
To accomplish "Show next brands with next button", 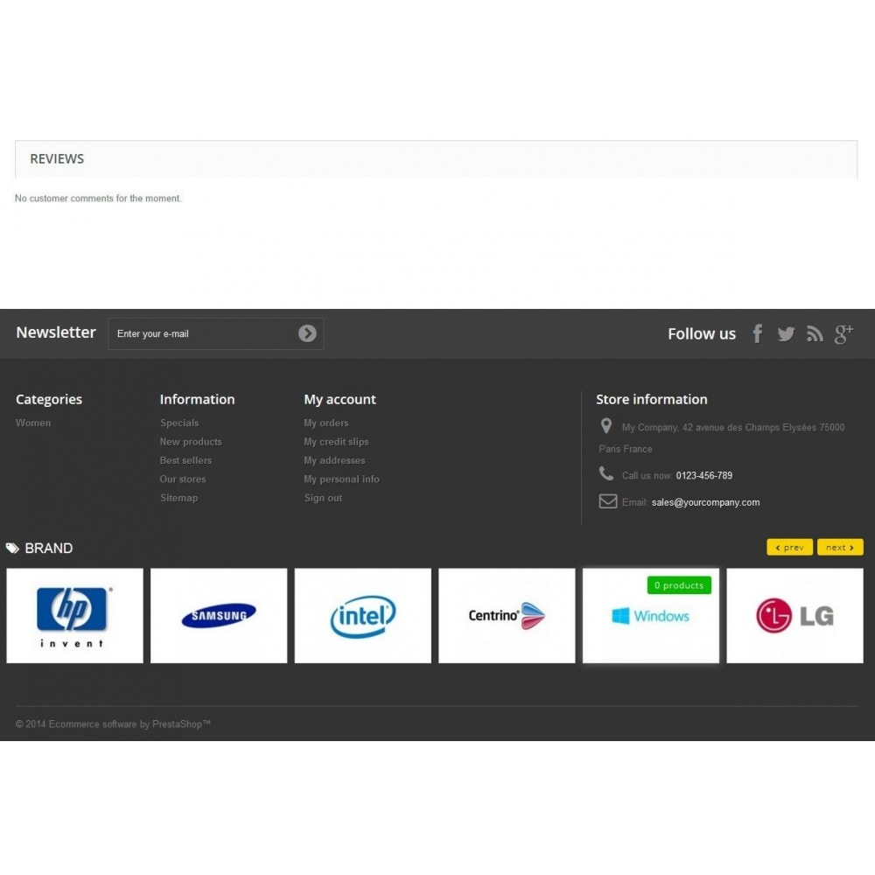I will (840, 548).
